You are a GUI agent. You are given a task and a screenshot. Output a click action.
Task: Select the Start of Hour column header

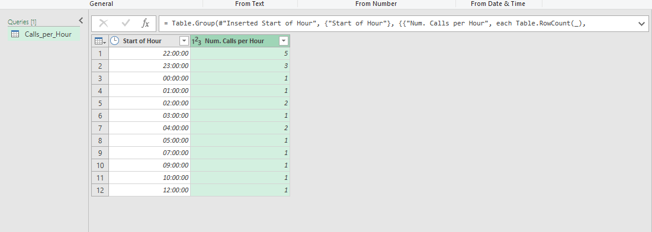149,41
